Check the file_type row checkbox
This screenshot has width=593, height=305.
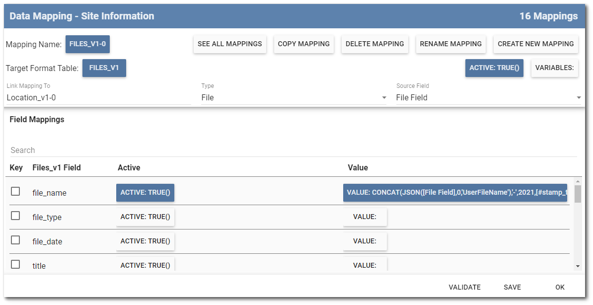tap(14, 215)
